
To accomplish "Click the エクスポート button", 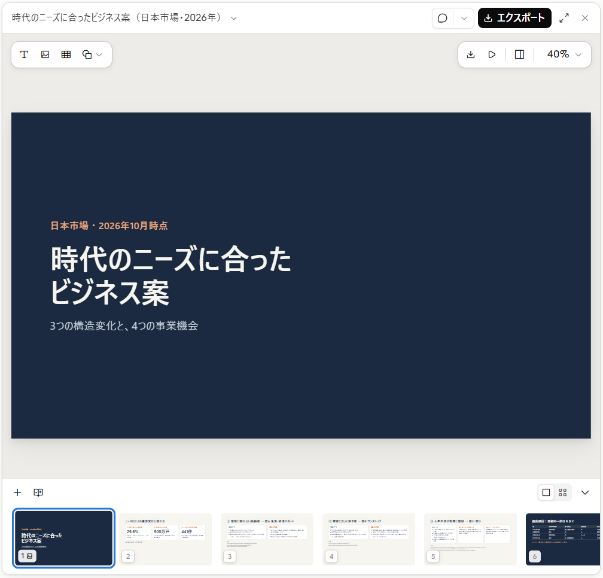I will [x=514, y=18].
